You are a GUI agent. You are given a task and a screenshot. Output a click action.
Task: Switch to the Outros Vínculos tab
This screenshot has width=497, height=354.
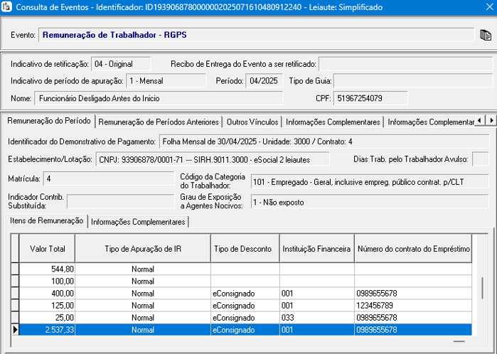pyautogui.click(x=252, y=122)
